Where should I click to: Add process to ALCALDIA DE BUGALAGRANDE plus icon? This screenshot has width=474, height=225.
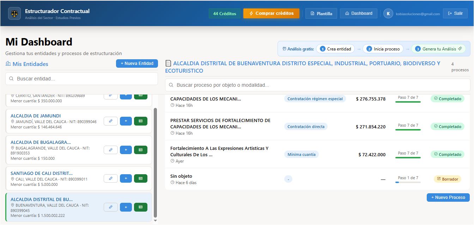pos(126,150)
